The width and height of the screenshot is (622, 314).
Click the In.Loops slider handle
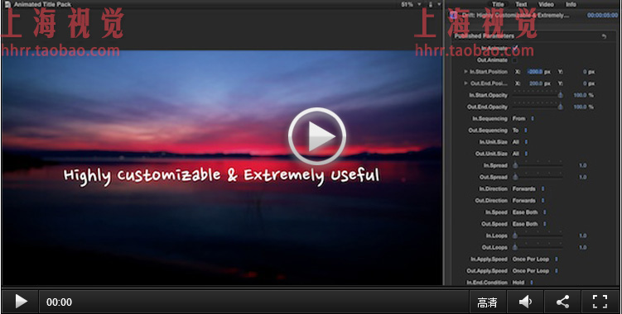tap(515, 235)
